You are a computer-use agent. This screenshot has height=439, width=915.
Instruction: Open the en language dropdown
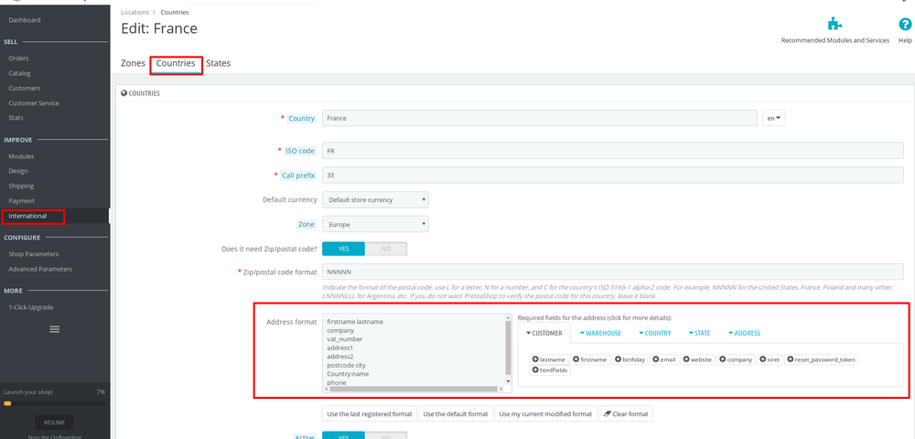[774, 118]
